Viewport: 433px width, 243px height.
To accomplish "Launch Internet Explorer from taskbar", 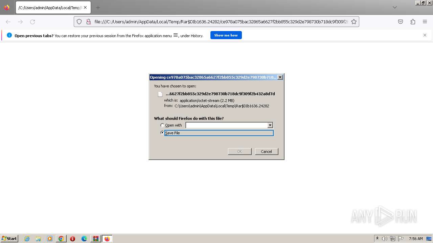I will 27,239.
